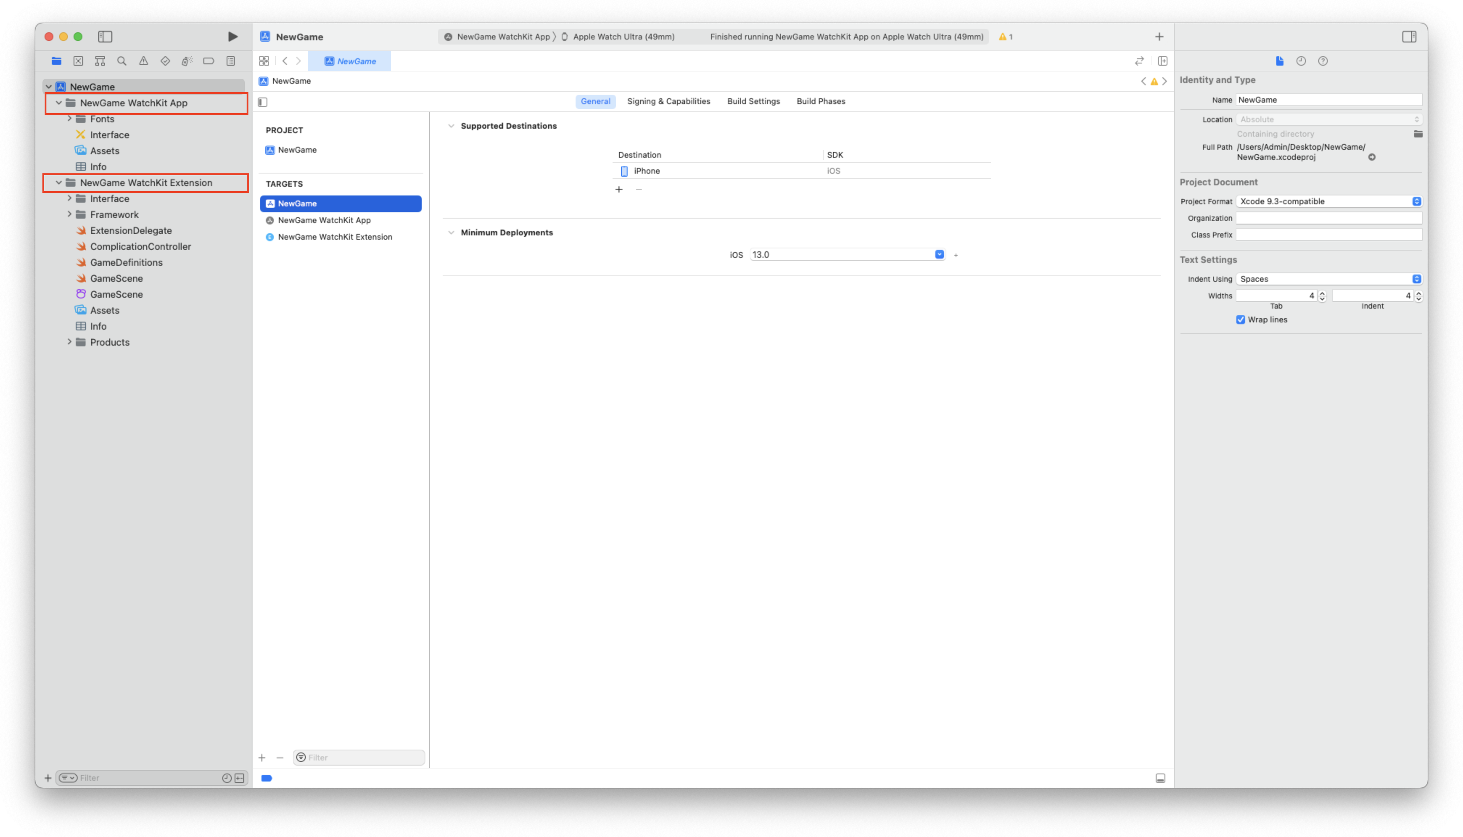
Task: Click the Organization field
Action: point(1328,218)
